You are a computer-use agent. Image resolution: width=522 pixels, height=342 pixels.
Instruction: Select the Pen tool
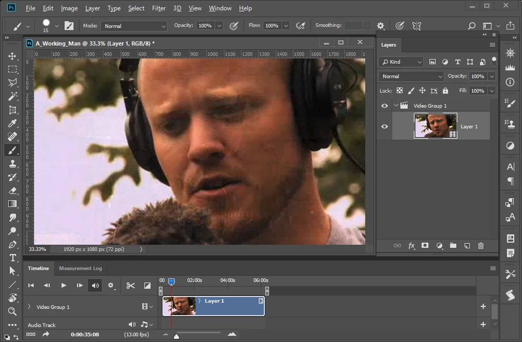coord(12,244)
